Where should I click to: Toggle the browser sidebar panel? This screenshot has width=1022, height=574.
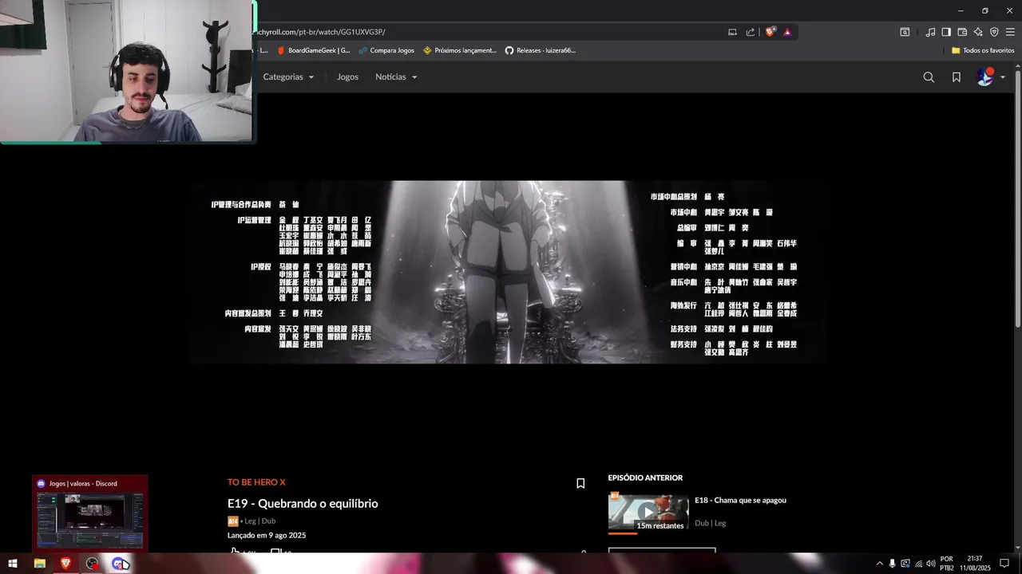coord(946,32)
